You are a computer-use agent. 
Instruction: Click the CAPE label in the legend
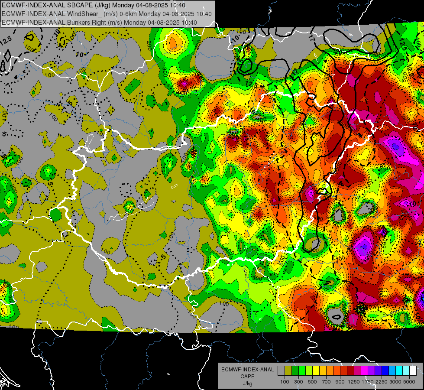coord(247,377)
